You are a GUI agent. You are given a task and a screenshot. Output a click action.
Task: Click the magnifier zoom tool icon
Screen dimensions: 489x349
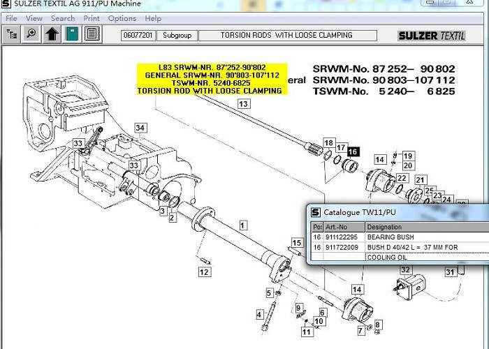pos(31,34)
